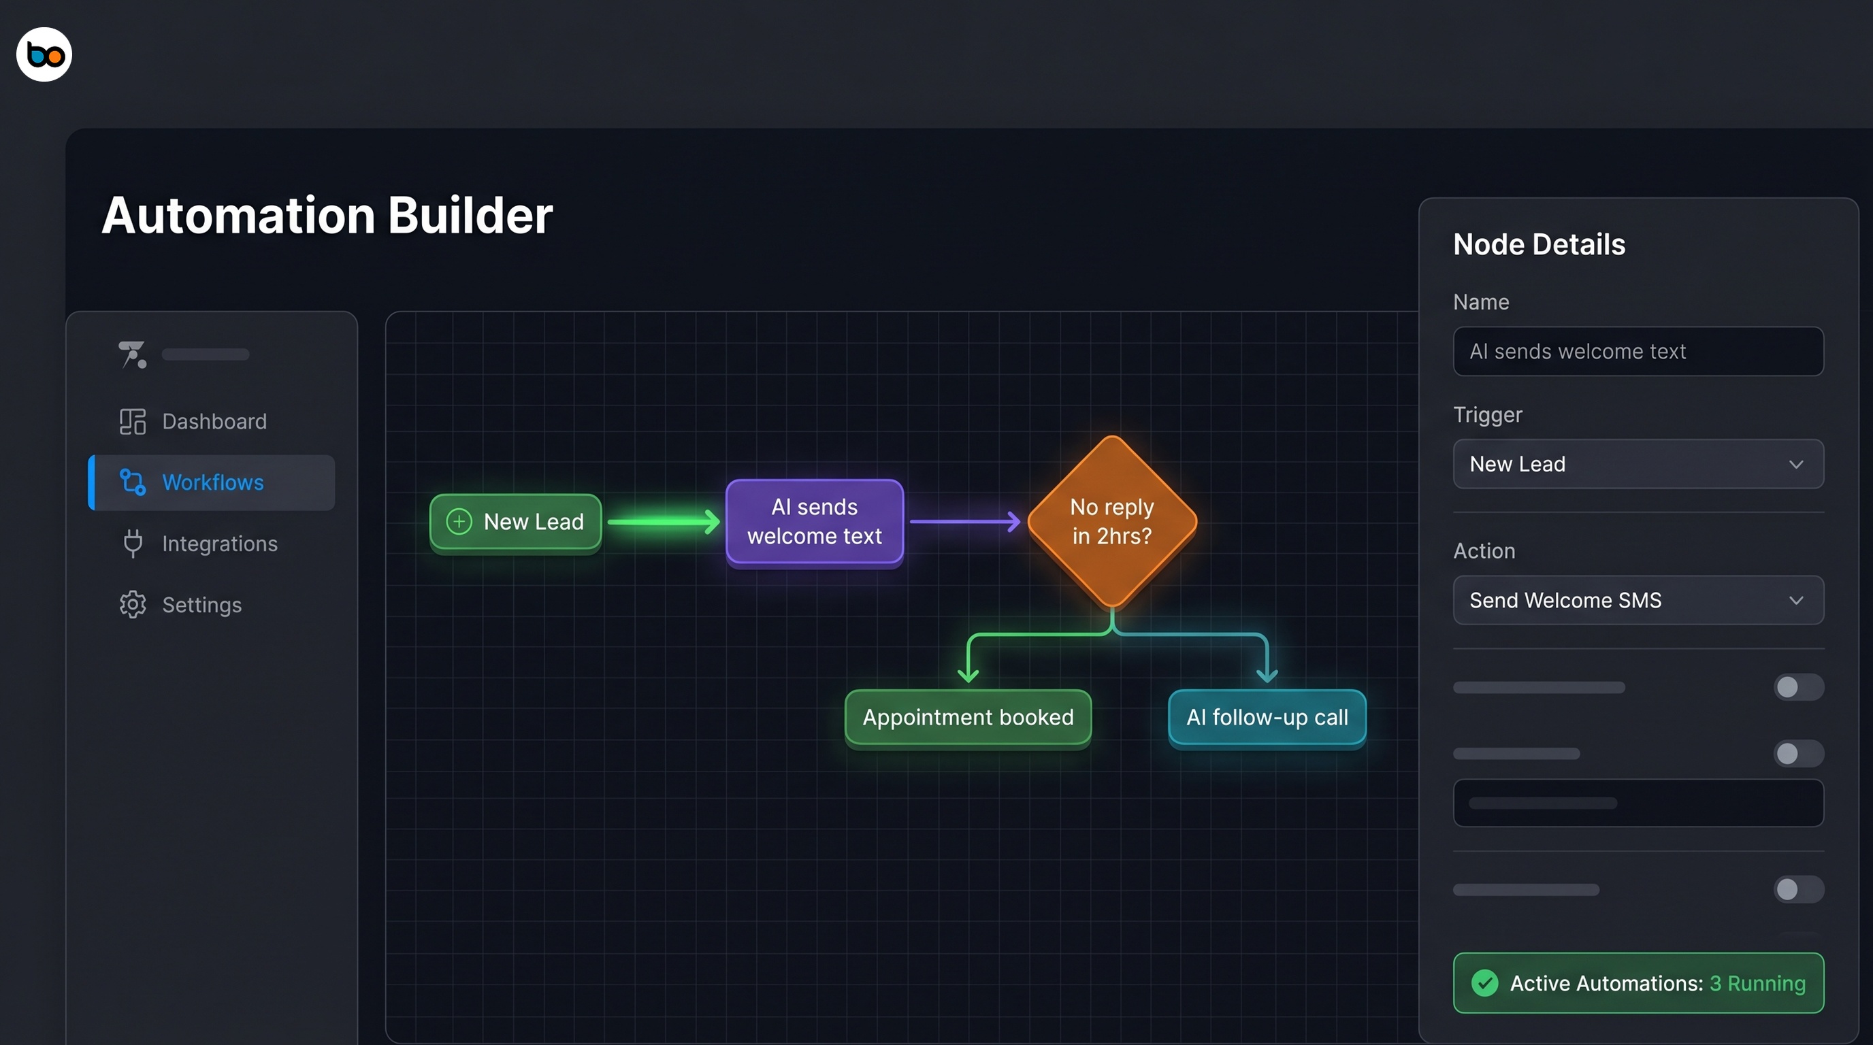Open the New Lead trigger dropdown

point(1638,463)
